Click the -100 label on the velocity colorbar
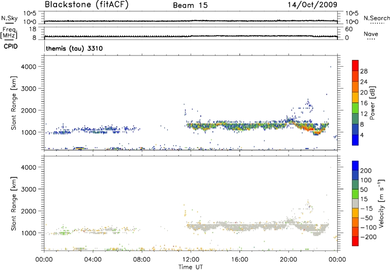The width and height of the screenshot is (390, 270). [369, 228]
